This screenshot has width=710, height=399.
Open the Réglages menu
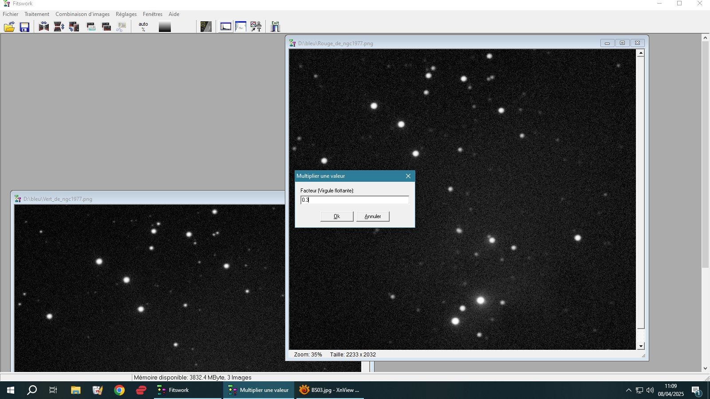(x=126, y=14)
